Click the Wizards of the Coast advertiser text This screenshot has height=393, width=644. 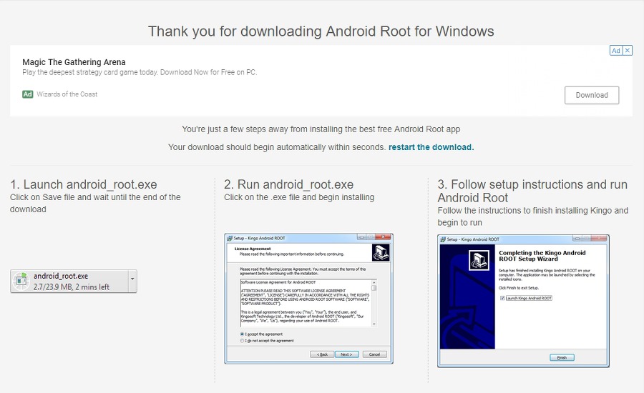coord(67,94)
